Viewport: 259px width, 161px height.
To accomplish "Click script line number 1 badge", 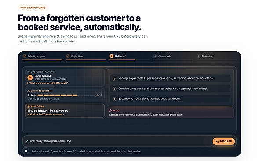I will pyautogui.click(x=114, y=78).
